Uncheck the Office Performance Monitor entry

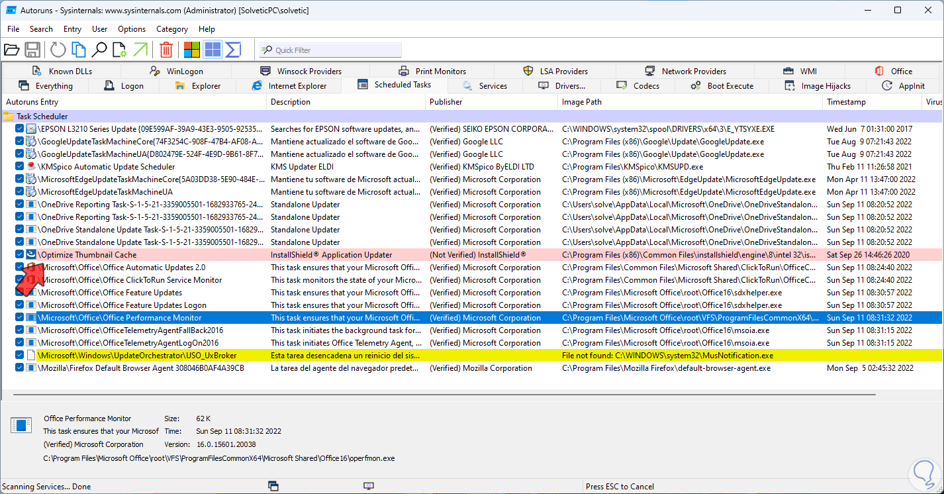20,318
